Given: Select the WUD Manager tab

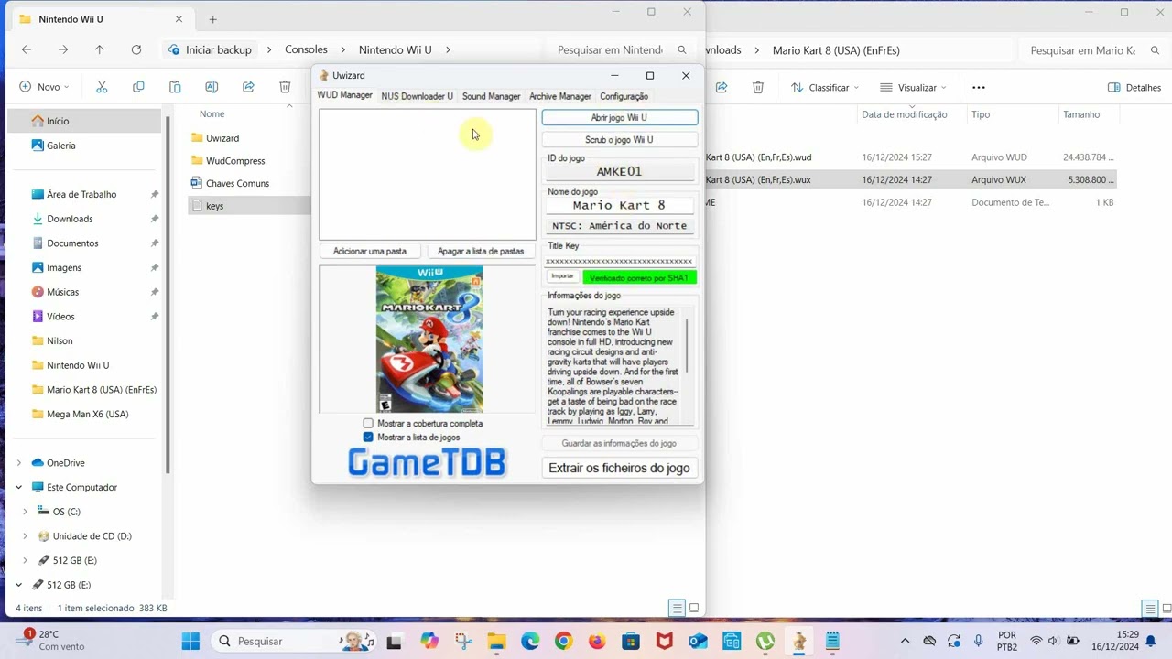Looking at the screenshot, I should pyautogui.click(x=344, y=95).
